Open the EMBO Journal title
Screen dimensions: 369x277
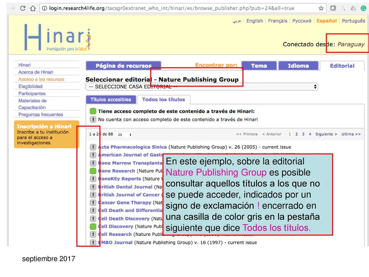(x=115, y=242)
